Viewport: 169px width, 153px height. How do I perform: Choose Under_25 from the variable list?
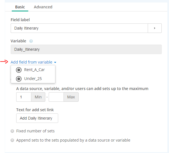(x=33, y=79)
